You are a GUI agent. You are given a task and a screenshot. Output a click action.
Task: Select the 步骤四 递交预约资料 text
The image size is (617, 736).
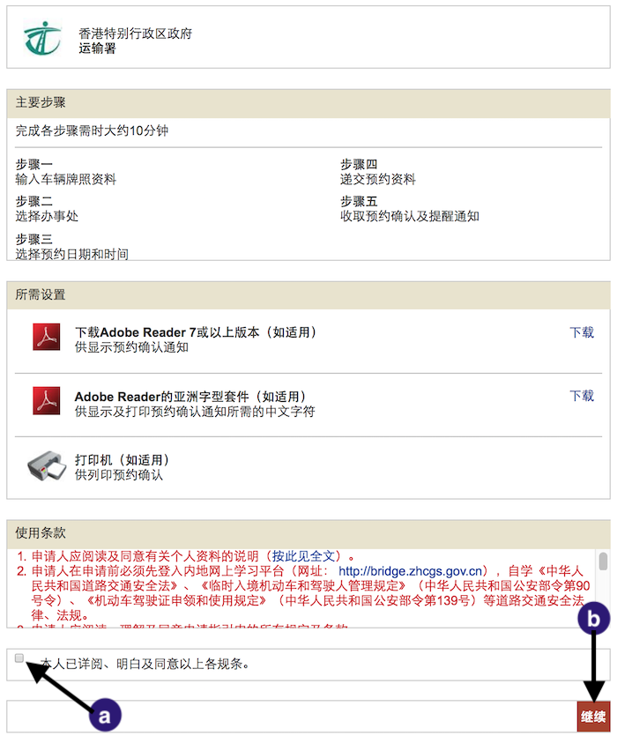pyautogui.click(x=377, y=172)
